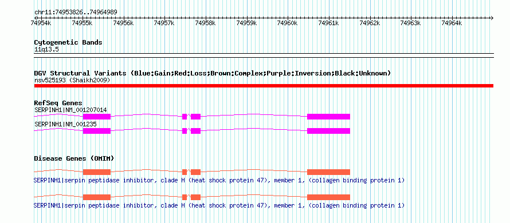Select the SERPINH1|NM_001207014 transcript label
510x223 pixels.
70,110
